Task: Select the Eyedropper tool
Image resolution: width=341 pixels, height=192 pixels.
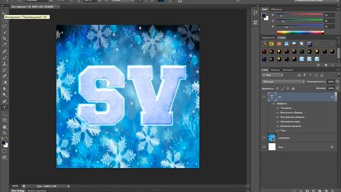Action: pyautogui.click(x=4, y=45)
